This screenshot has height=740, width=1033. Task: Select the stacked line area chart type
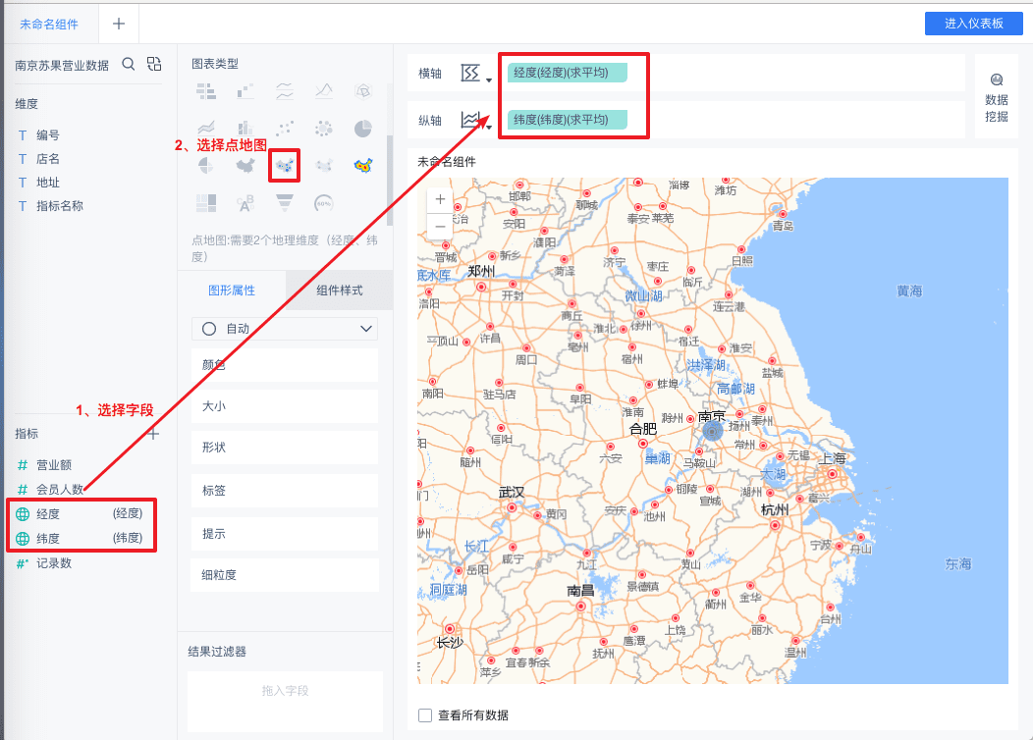(x=206, y=128)
